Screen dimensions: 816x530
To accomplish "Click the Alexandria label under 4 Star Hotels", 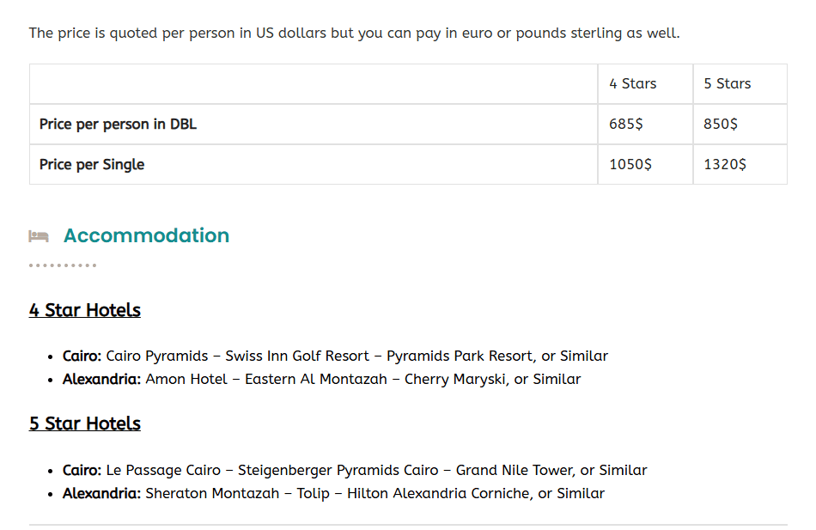I will [x=101, y=379].
